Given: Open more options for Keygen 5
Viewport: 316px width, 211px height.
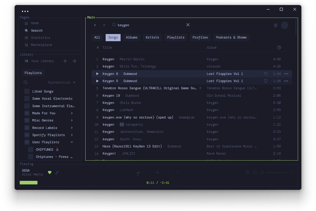Looking at the screenshot, I should point(286,81).
